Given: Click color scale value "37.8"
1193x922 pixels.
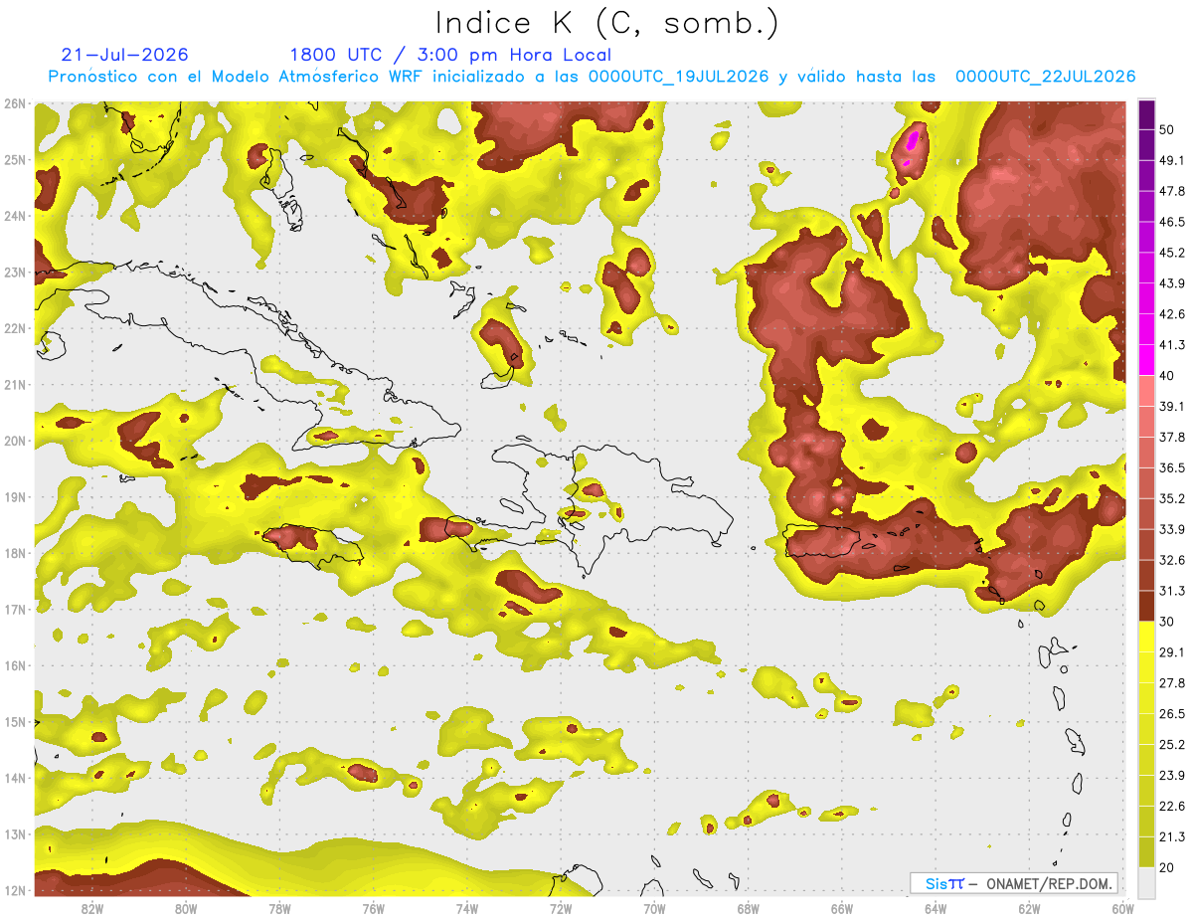Looking at the screenshot, I should point(1172,437).
